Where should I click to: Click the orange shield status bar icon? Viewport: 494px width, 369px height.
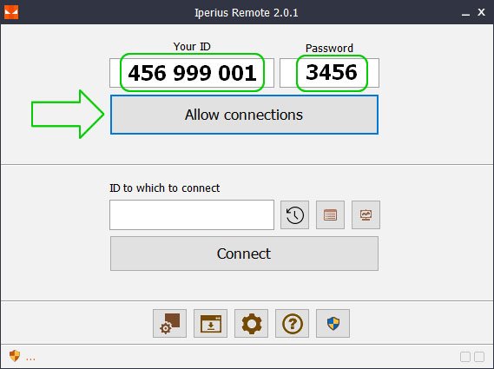tap(15, 356)
